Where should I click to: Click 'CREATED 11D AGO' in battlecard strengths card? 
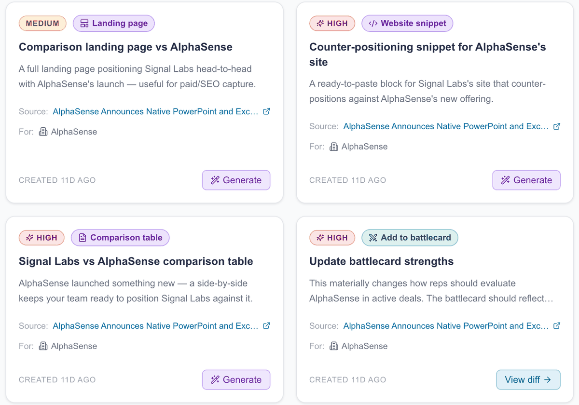coord(348,380)
